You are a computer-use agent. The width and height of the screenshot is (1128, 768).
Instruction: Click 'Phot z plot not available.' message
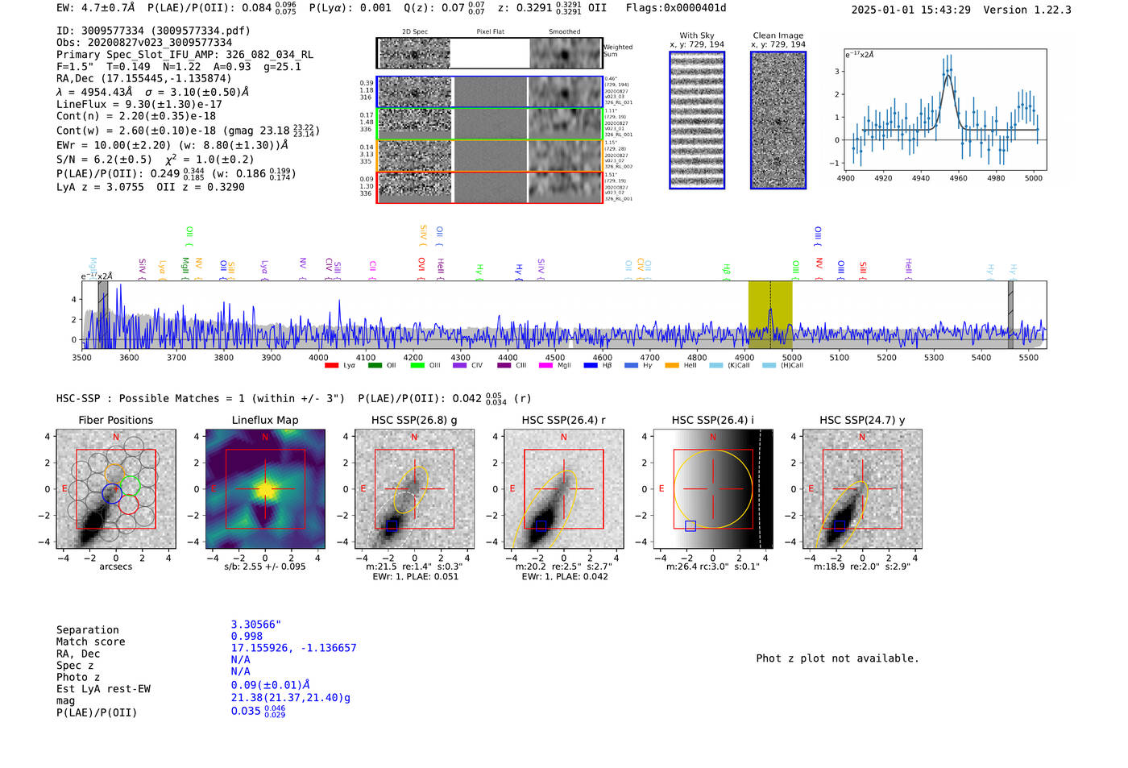[x=837, y=658]
